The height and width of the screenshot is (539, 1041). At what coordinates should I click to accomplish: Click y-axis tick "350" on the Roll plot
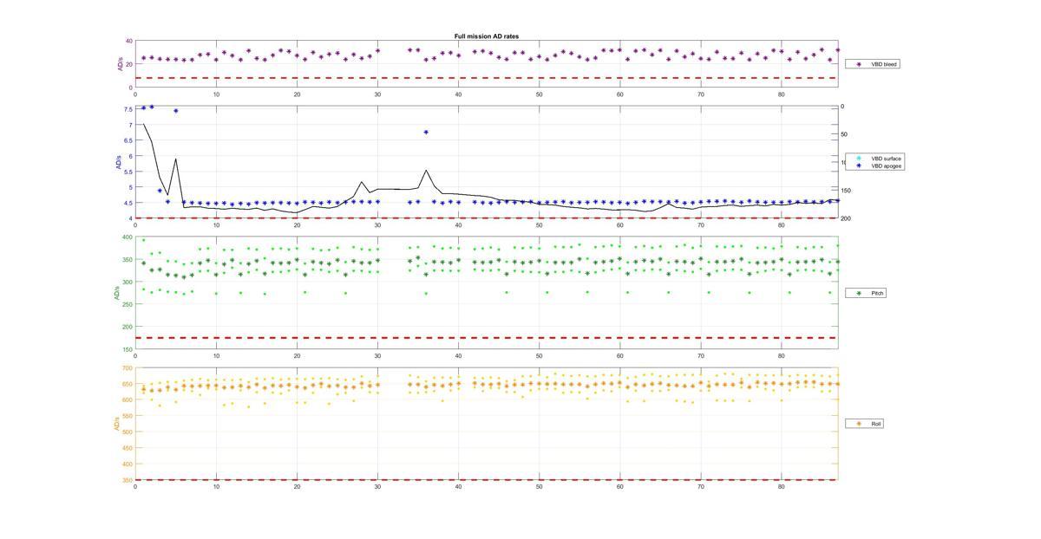pos(128,480)
